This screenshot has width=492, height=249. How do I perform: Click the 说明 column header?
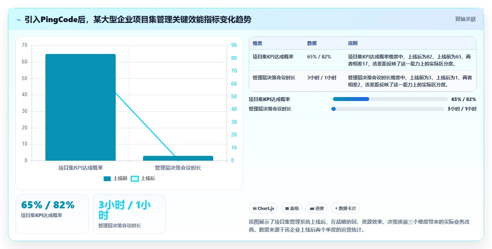click(353, 43)
